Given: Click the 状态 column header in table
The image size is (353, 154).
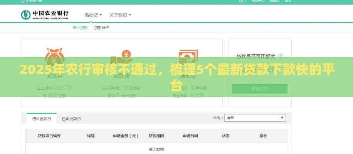Looking at the screenshot, I should (225, 136).
